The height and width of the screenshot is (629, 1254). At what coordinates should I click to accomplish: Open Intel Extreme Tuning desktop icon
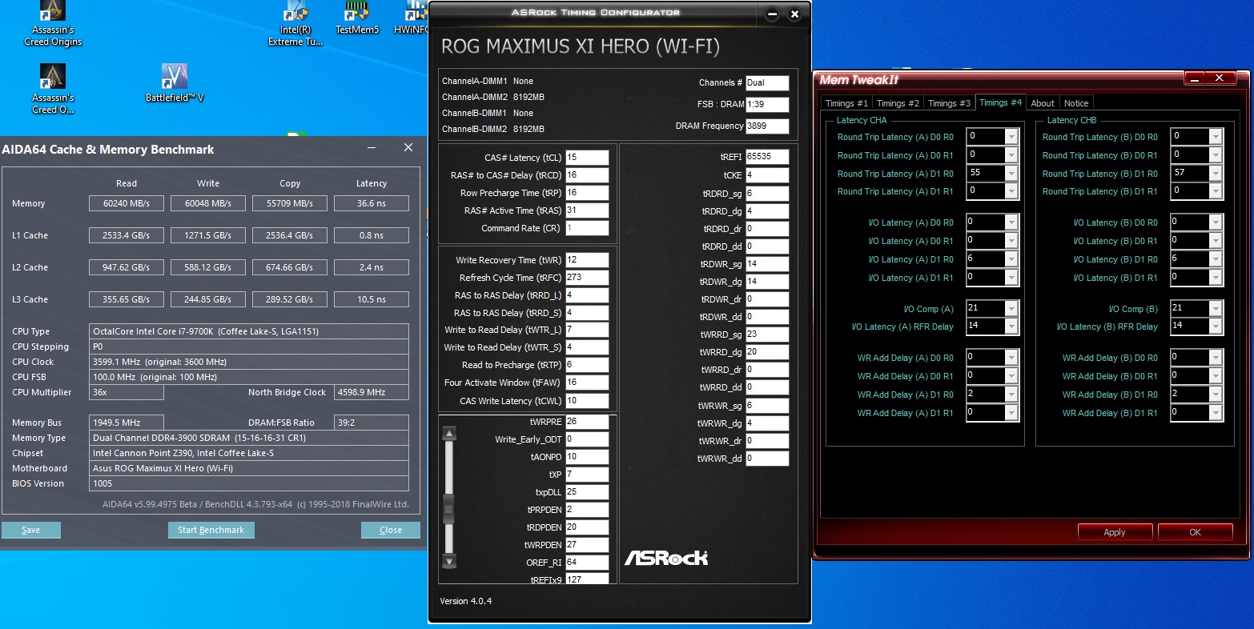295,23
